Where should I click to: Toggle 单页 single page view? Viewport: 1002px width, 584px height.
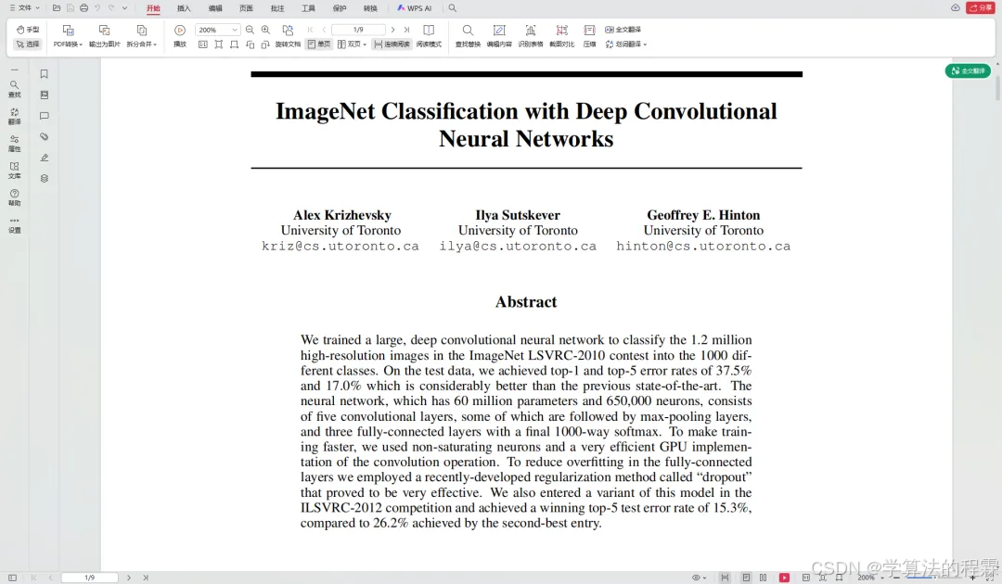pos(319,44)
